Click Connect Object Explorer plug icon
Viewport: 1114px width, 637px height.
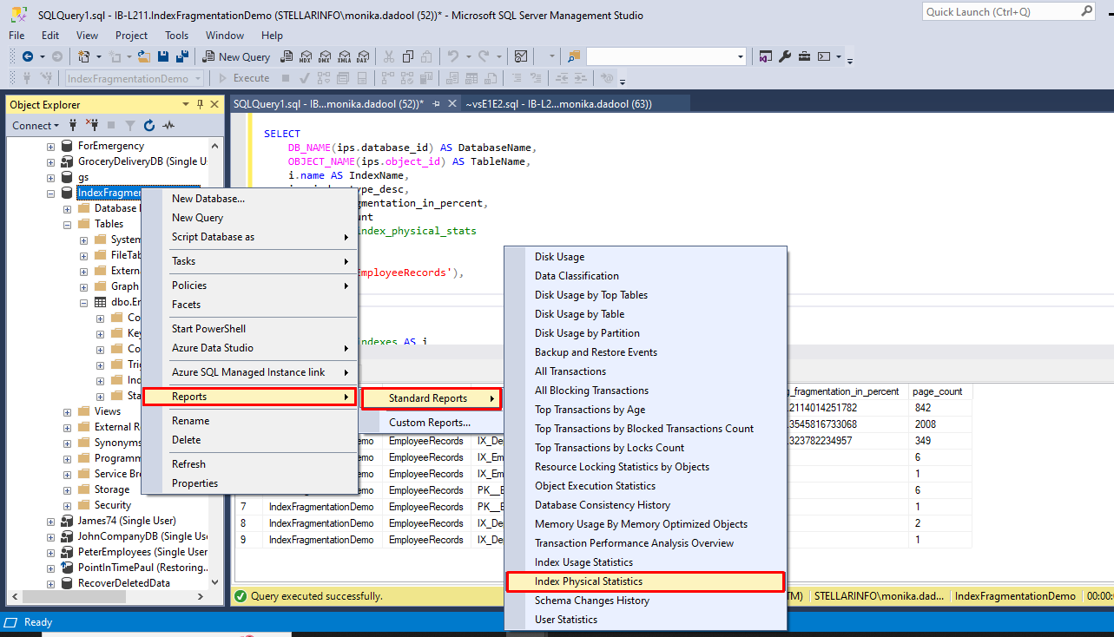coord(71,125)
